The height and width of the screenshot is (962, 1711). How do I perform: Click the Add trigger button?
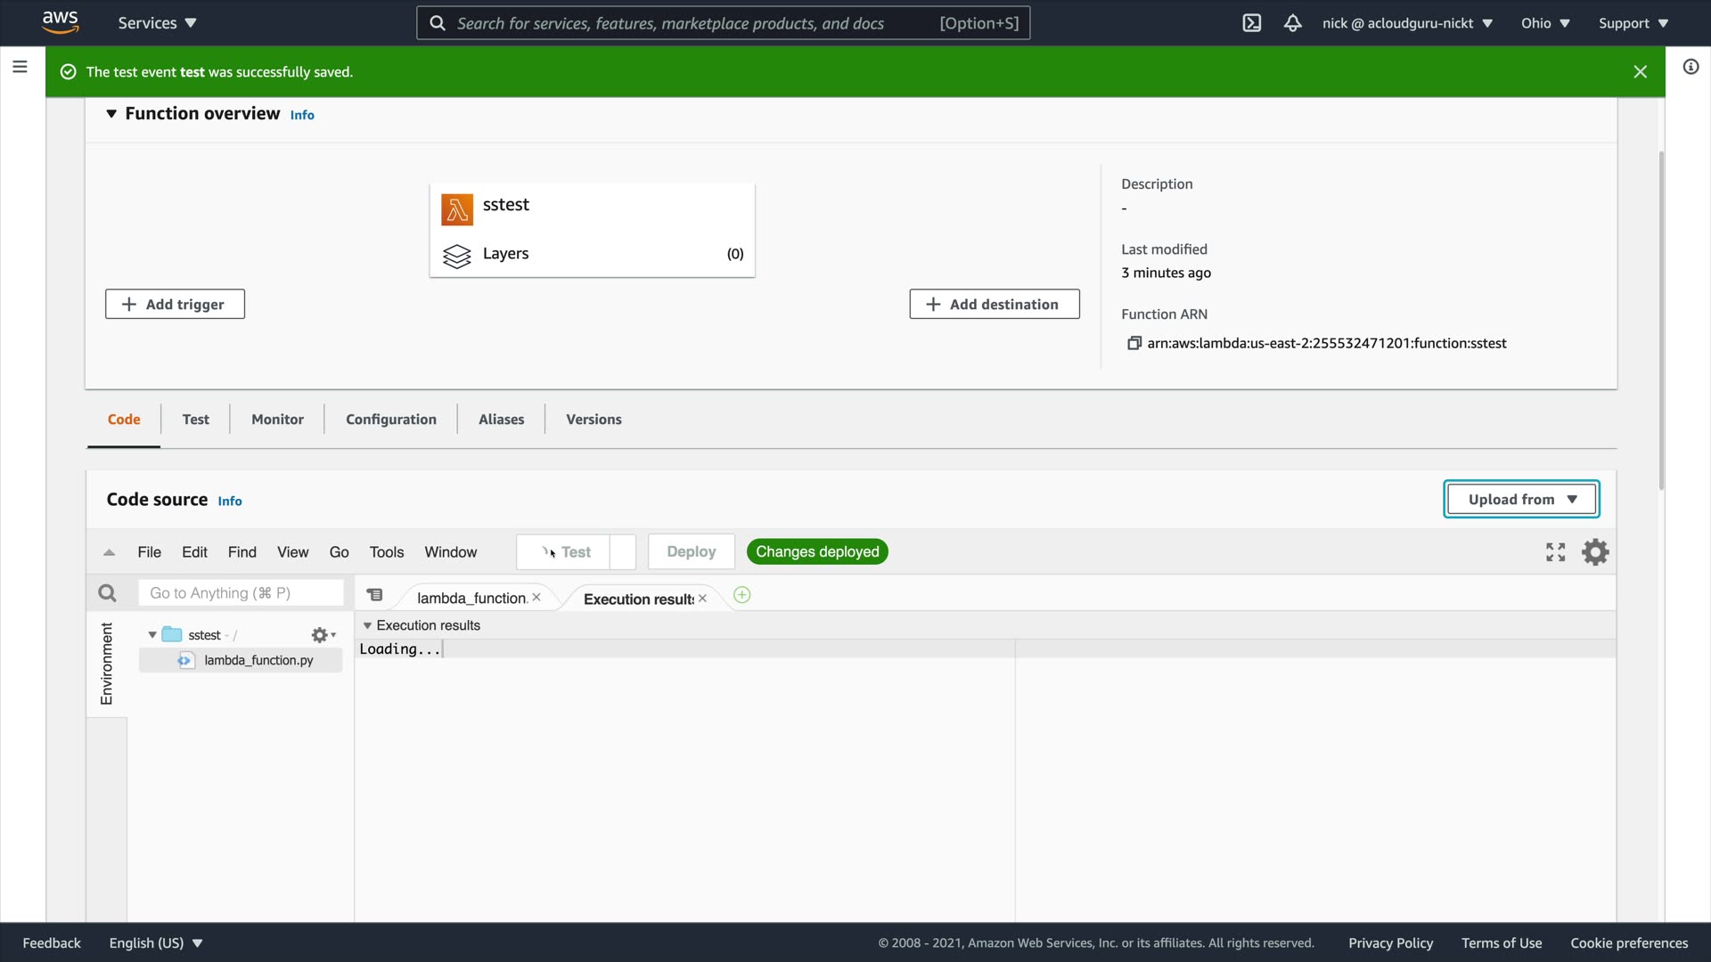coord(175,305)
